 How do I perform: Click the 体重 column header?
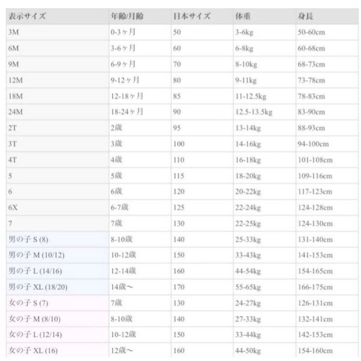coord(243,16)
